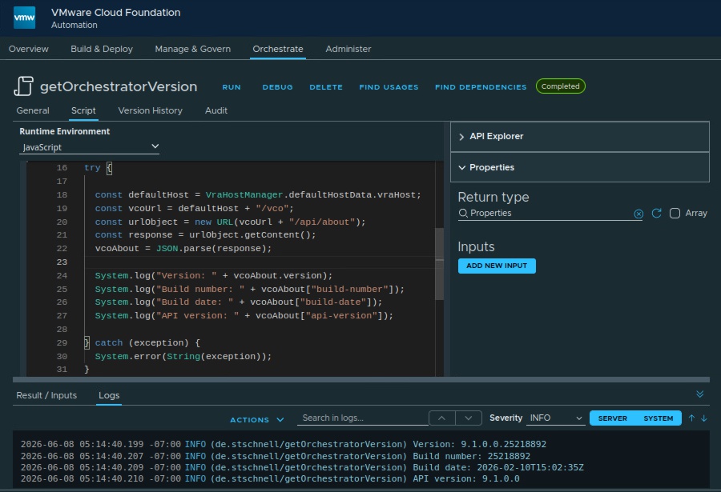Click FIND USAGES
The width and height of the screenshot is (721, 492).
pyautogui.click(x=389, y=87)
